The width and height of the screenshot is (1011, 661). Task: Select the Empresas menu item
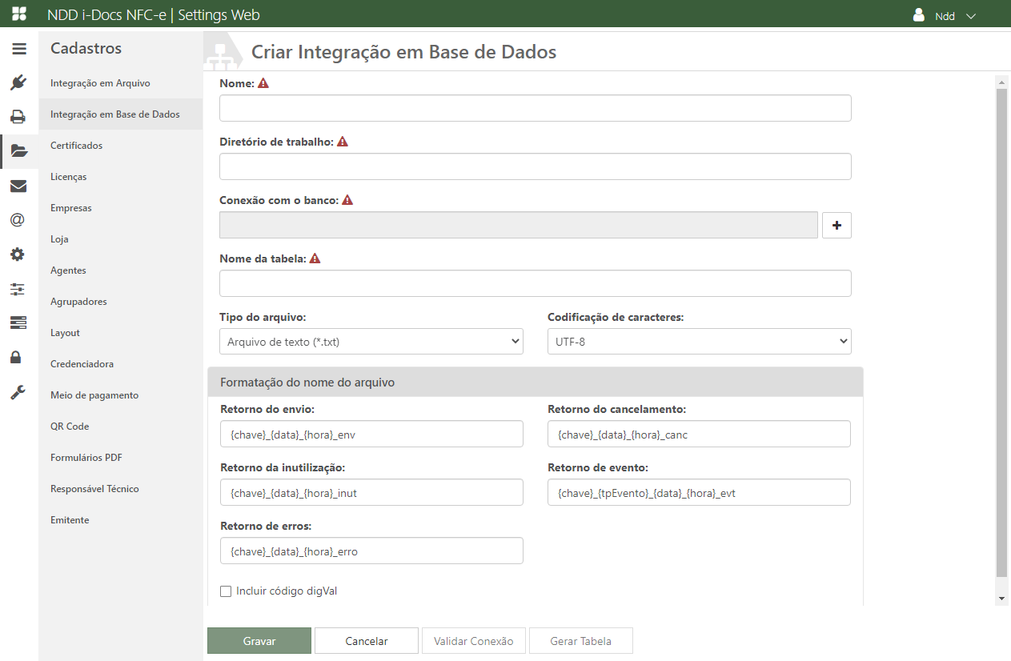coord(71,208)
